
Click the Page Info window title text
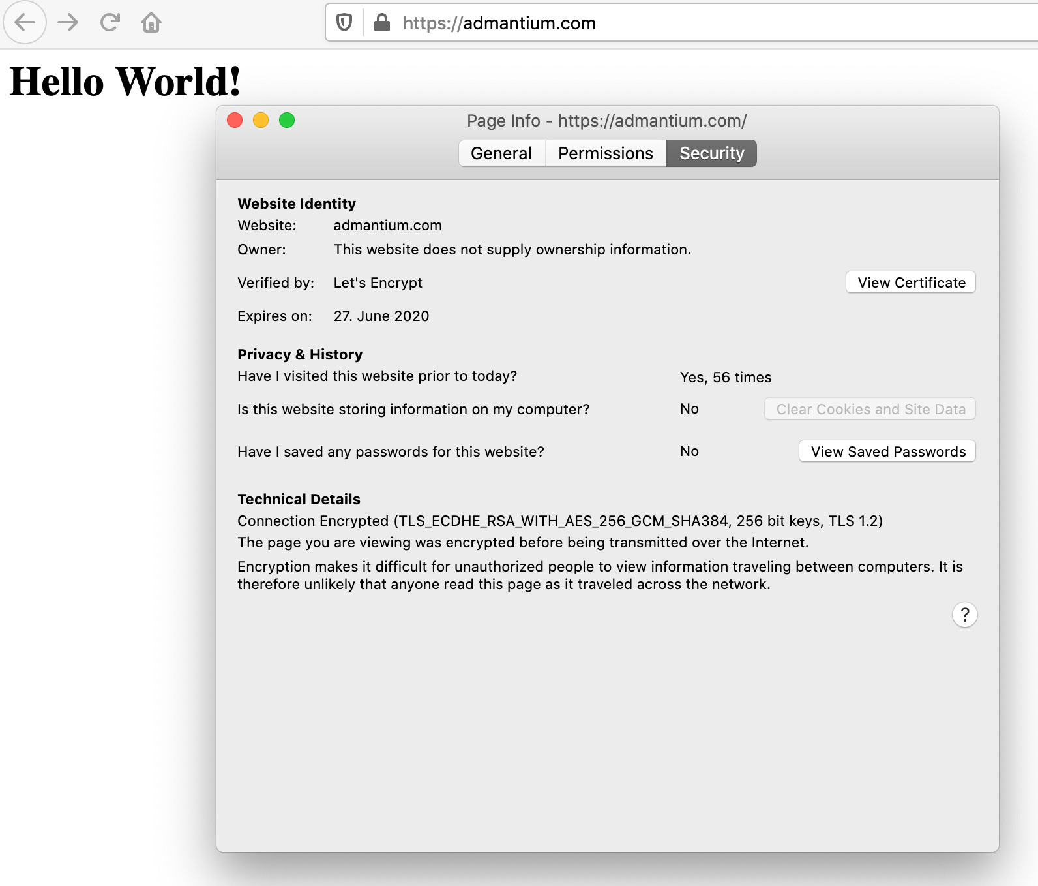(x=607, y=121)
